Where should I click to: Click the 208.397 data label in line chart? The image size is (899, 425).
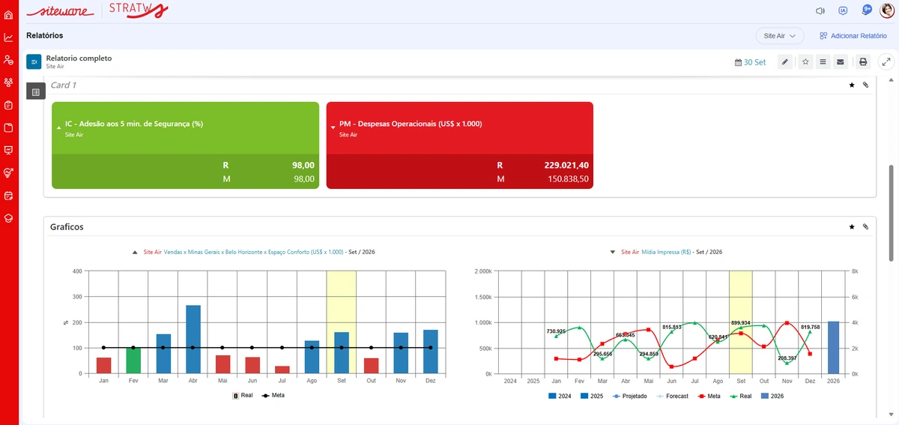click(787, 358)
